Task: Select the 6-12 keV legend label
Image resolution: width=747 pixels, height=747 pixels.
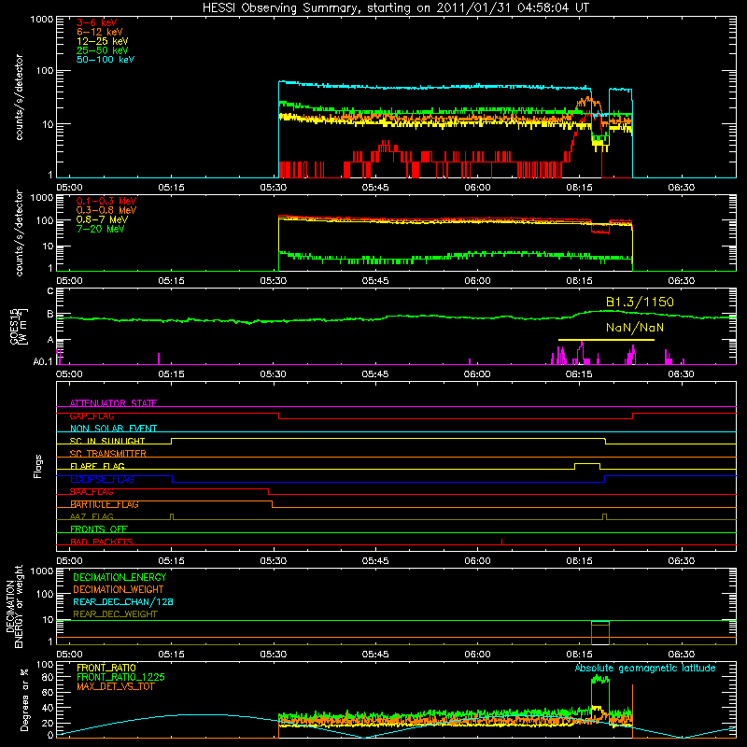Action: 100,32
